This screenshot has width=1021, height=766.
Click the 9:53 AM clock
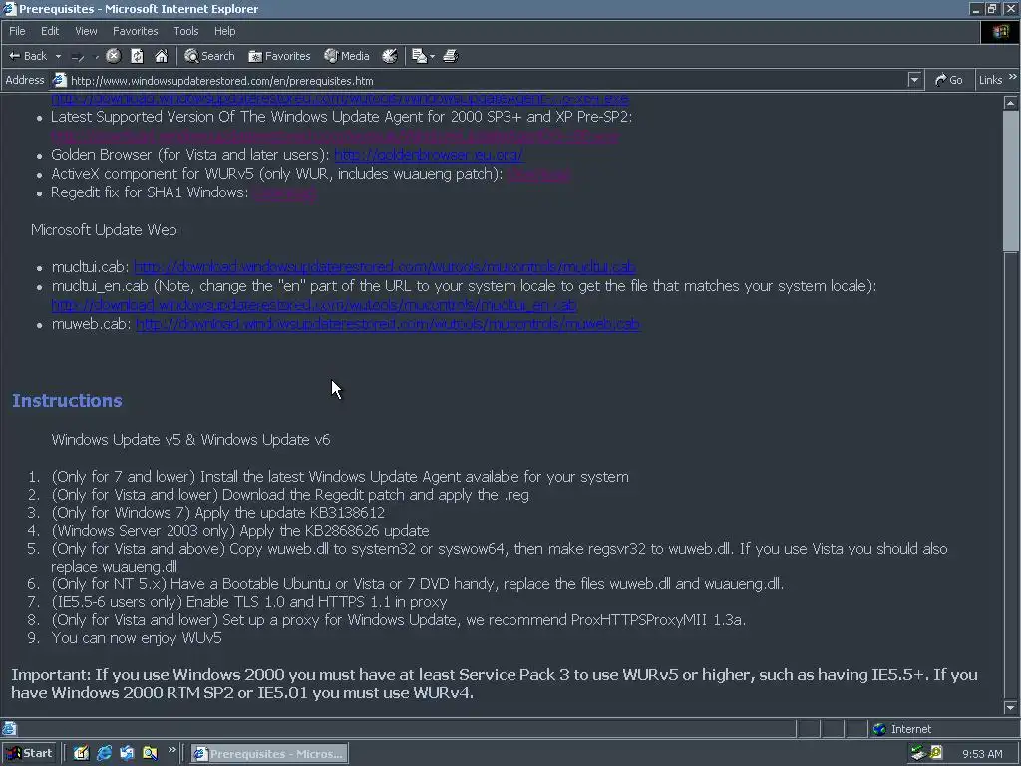click(x=982, y=754)
